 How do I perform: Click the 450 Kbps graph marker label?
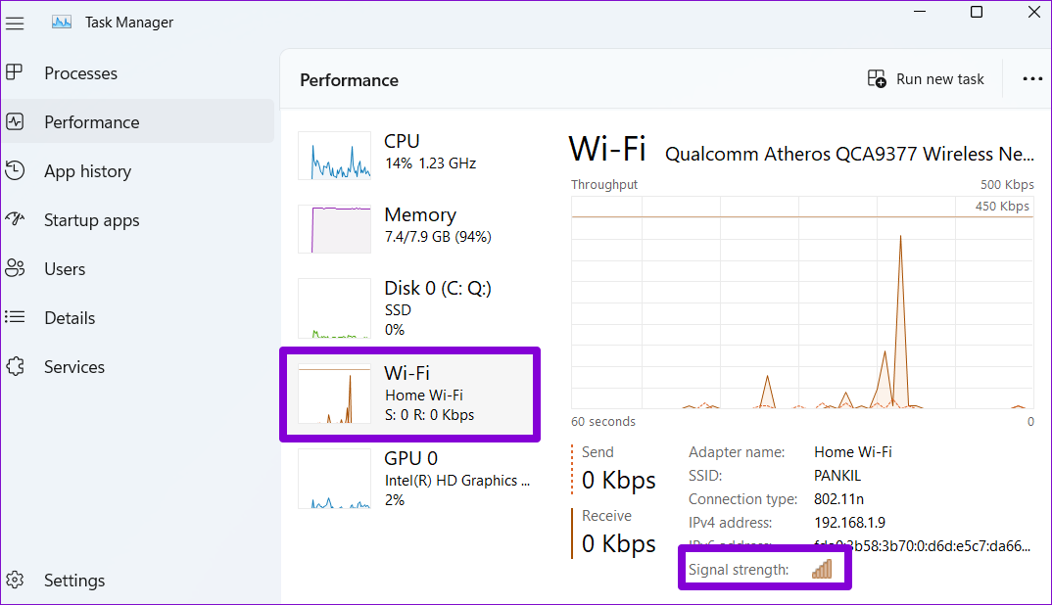[x=1002, y=206]
